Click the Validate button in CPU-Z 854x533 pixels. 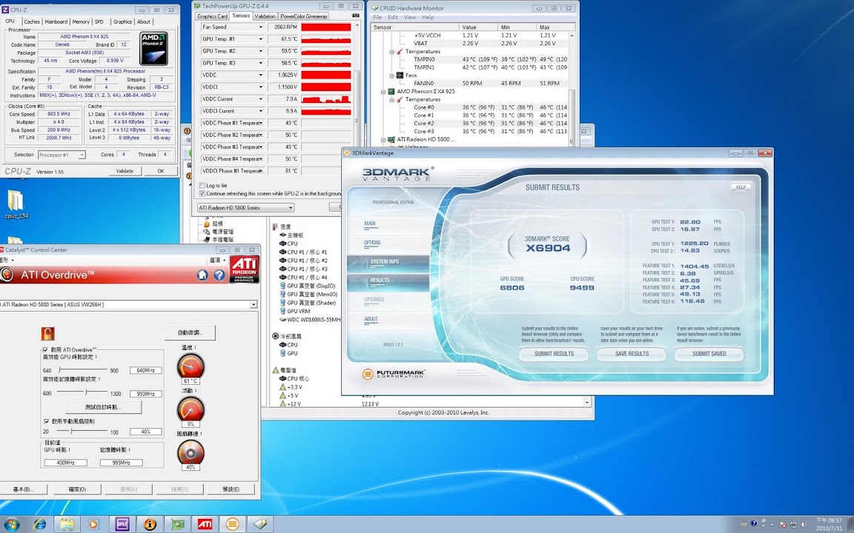tap(125, 171)
